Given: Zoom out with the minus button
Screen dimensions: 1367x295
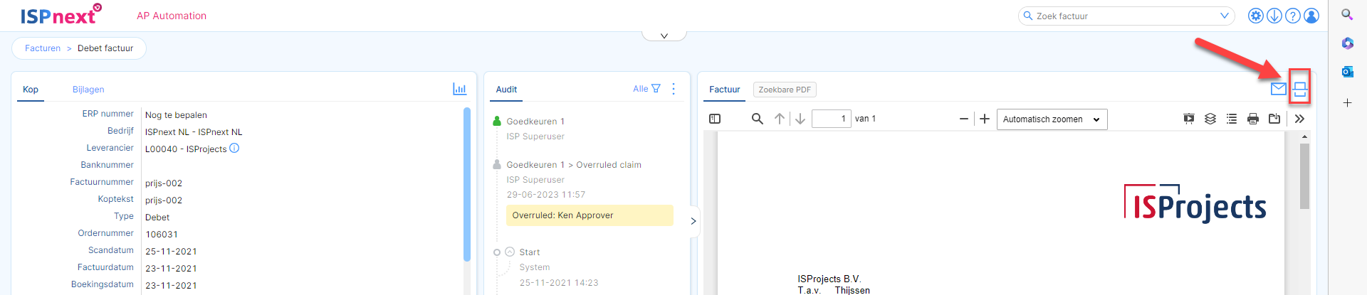Looking at the screenshot, I should pyautogui.click(x=963, y=119).
